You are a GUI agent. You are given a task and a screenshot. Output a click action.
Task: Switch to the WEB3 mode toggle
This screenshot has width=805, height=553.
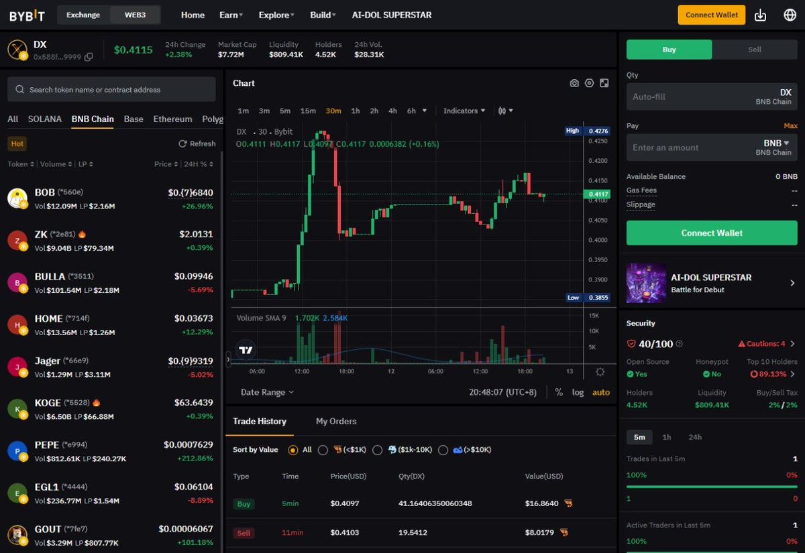[135, 15]
